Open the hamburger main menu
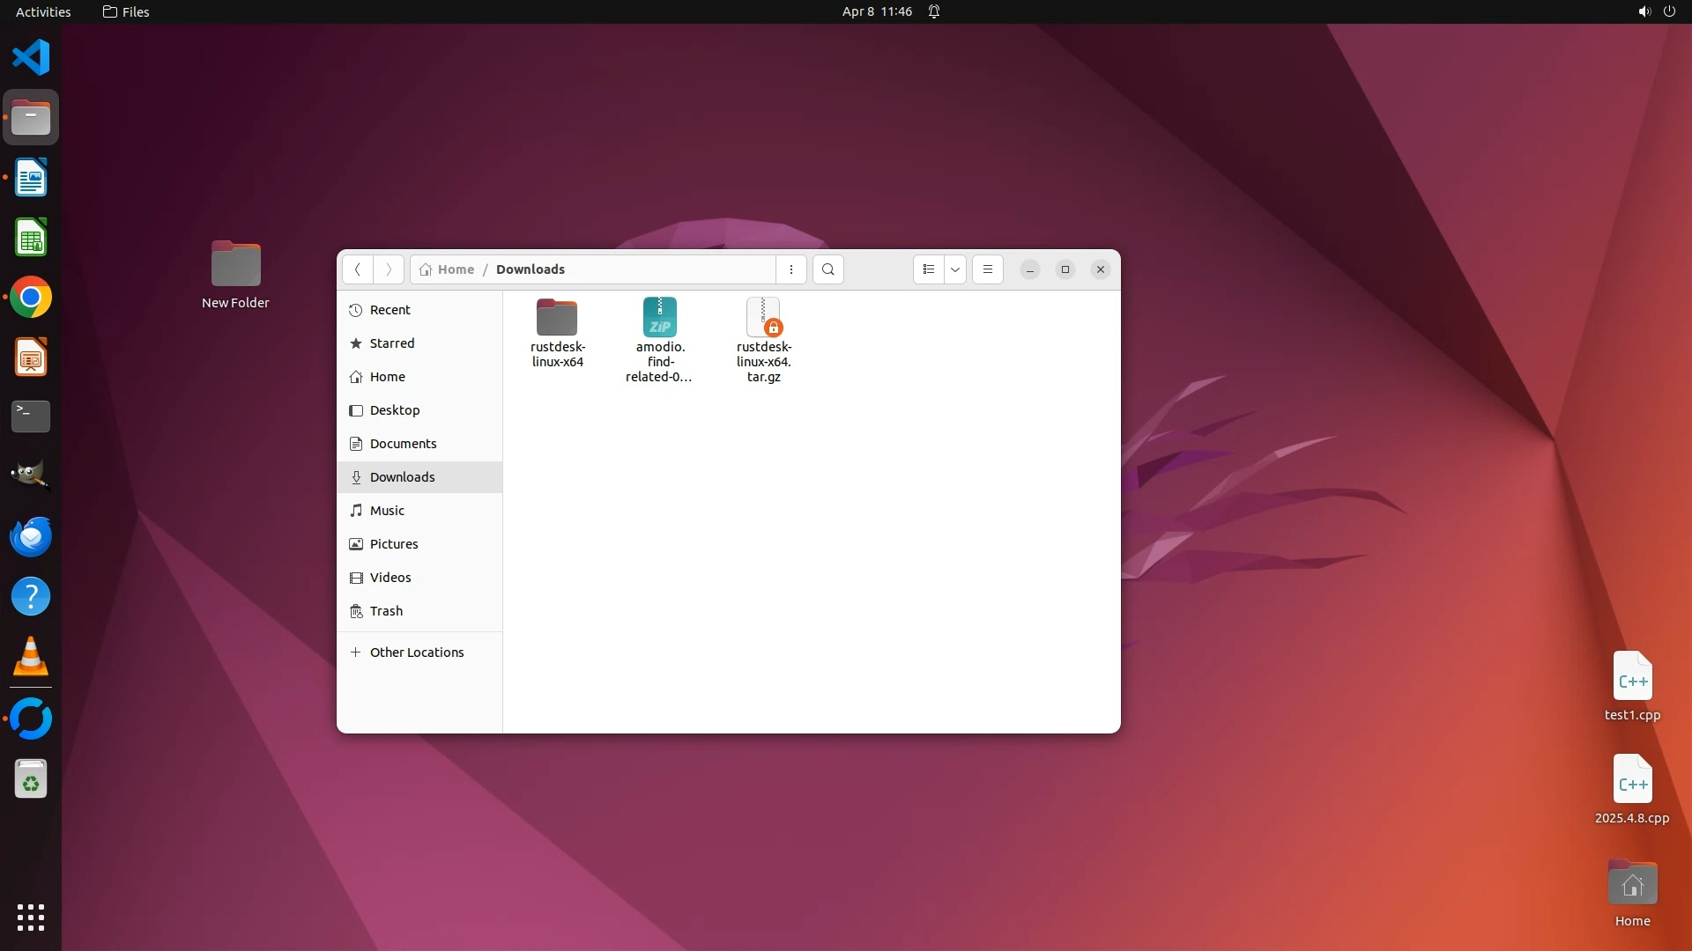This screenshot has width=1692, height=951. [x=988, y=269]
